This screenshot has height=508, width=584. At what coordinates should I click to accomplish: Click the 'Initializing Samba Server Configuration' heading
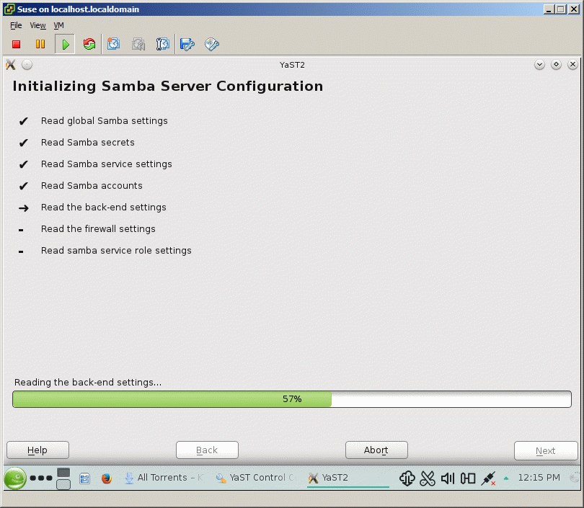point(167,86)
